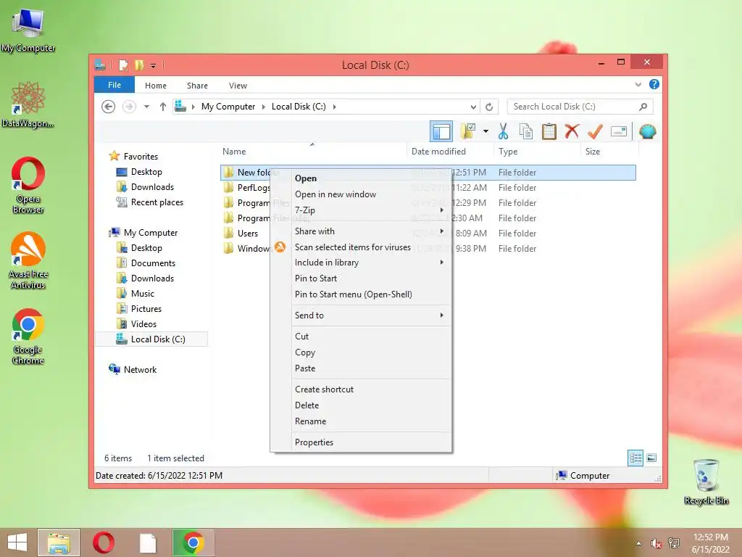
Task: Toggle the navigation pane toolbar button
Action: tap(441, 131)
